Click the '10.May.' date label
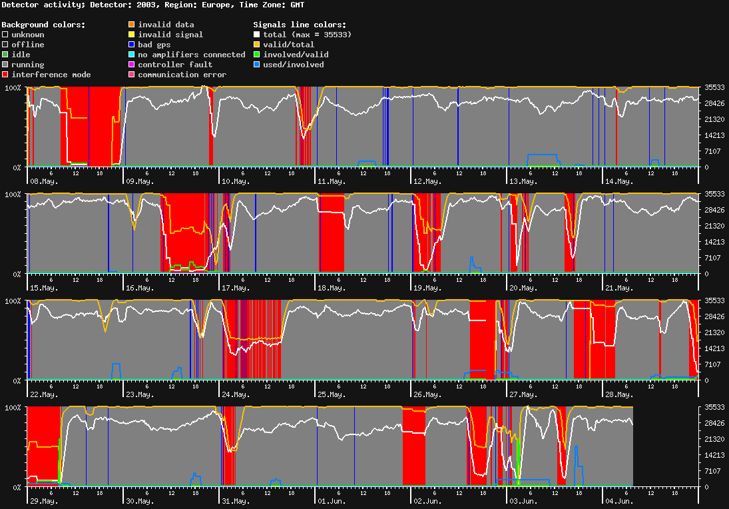 (x=236, y=181)
